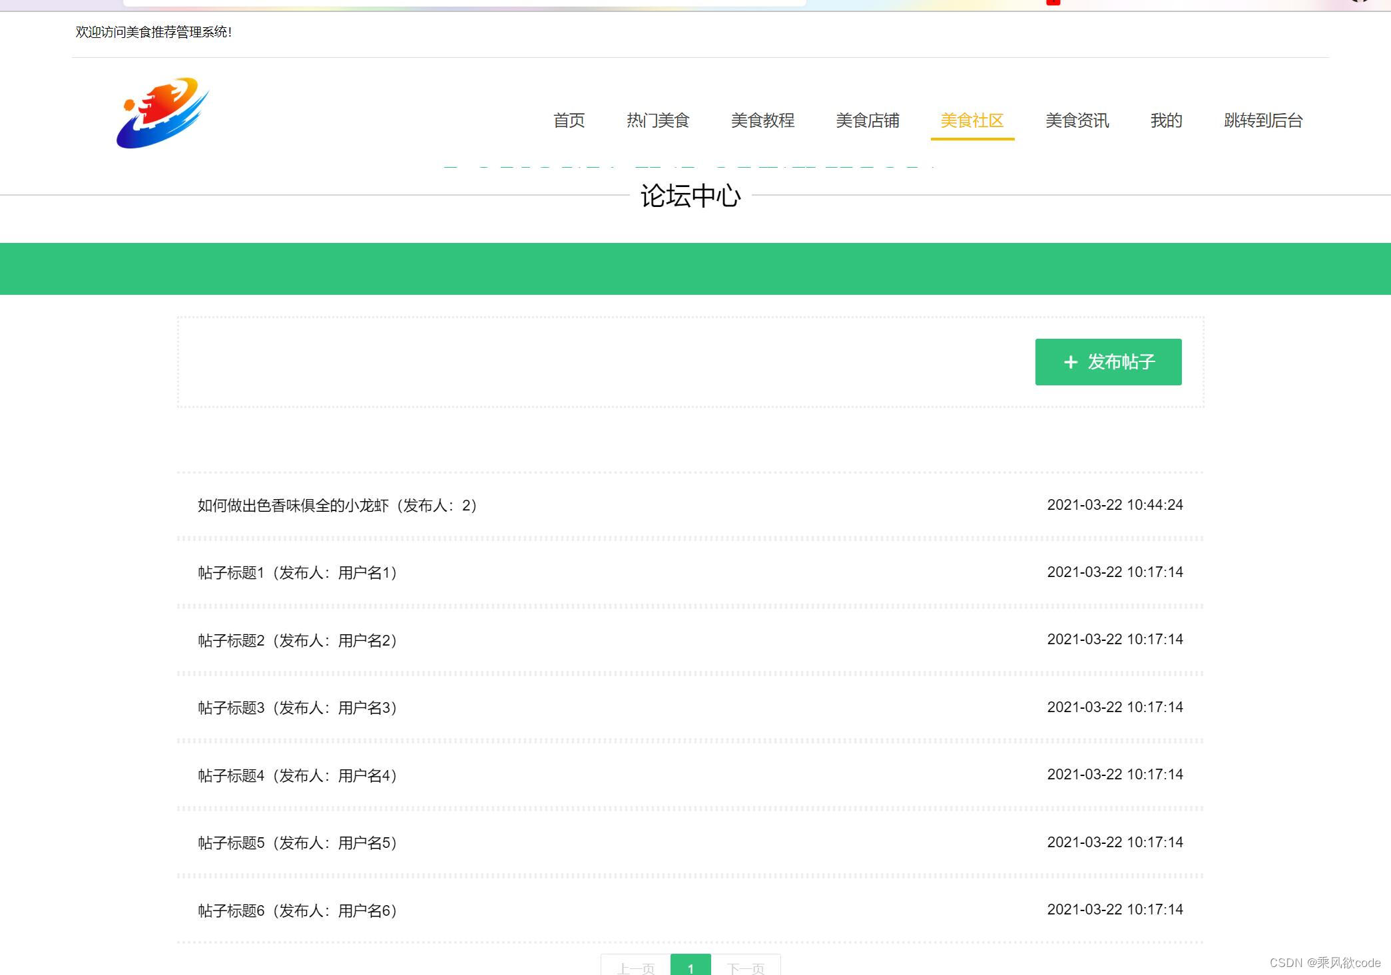Select page number 1
Image resolution: width=1391 pixels, height=975 pixels.
[692, 968]
